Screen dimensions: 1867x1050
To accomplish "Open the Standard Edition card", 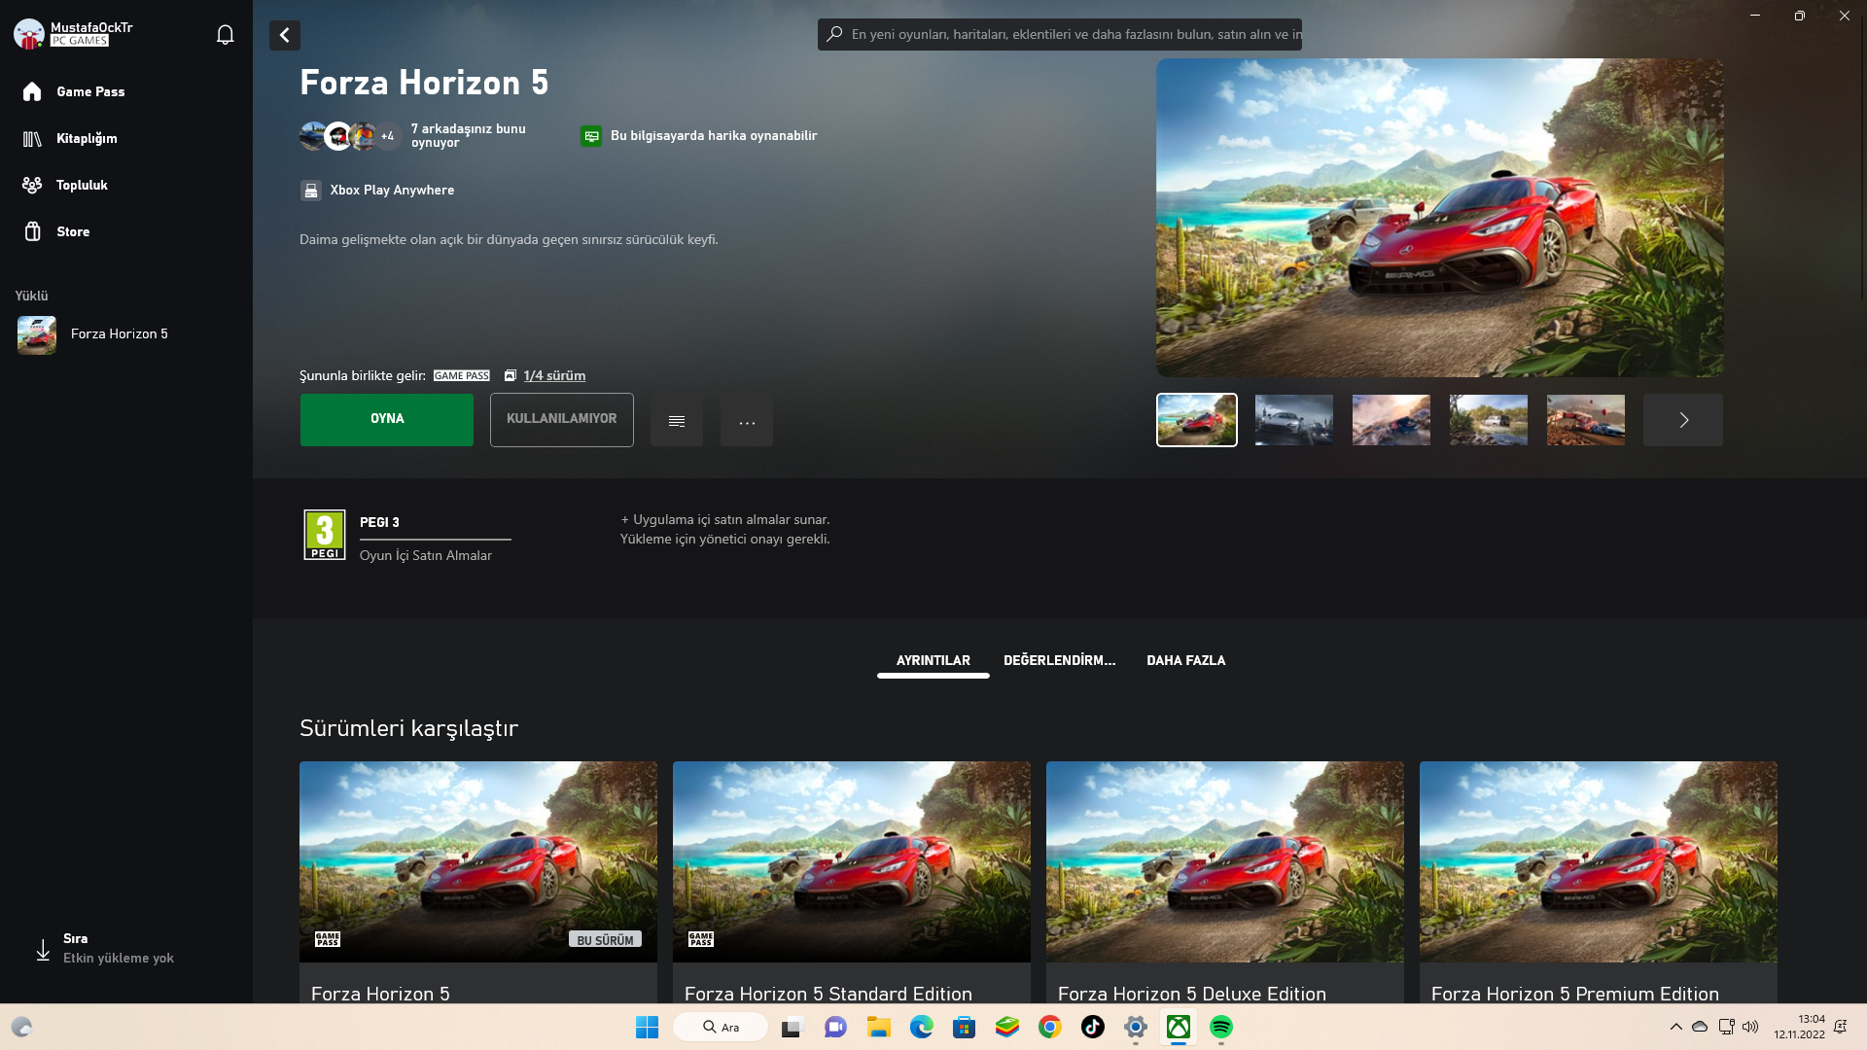I will tap(852, 882).
